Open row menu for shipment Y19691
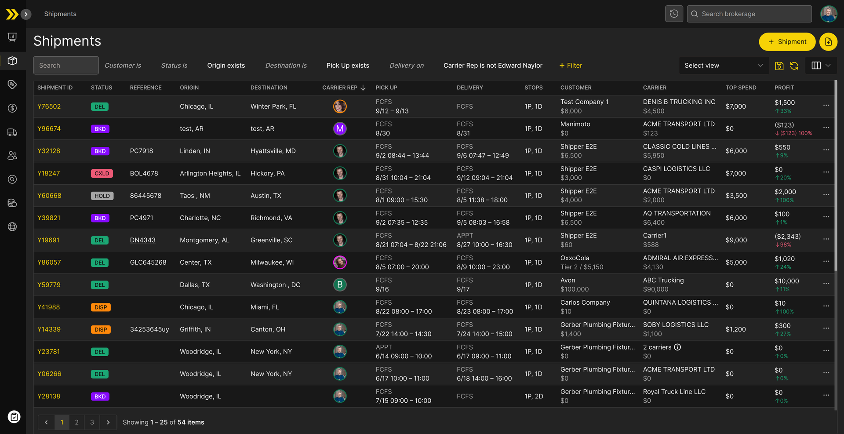This screenshot has width=844, height=434. point(826,239)
